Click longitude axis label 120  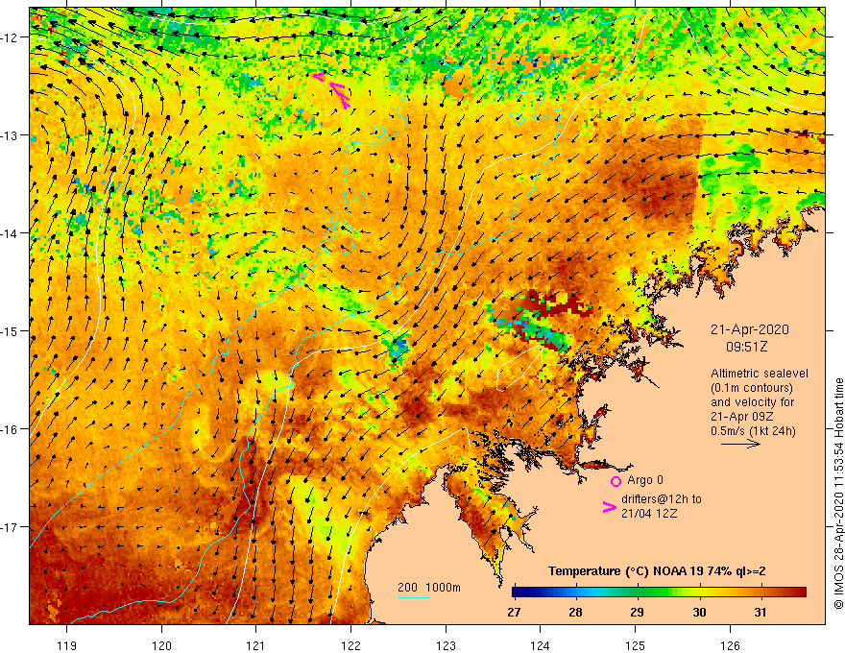pyautogui.click(x=161, y=645)
